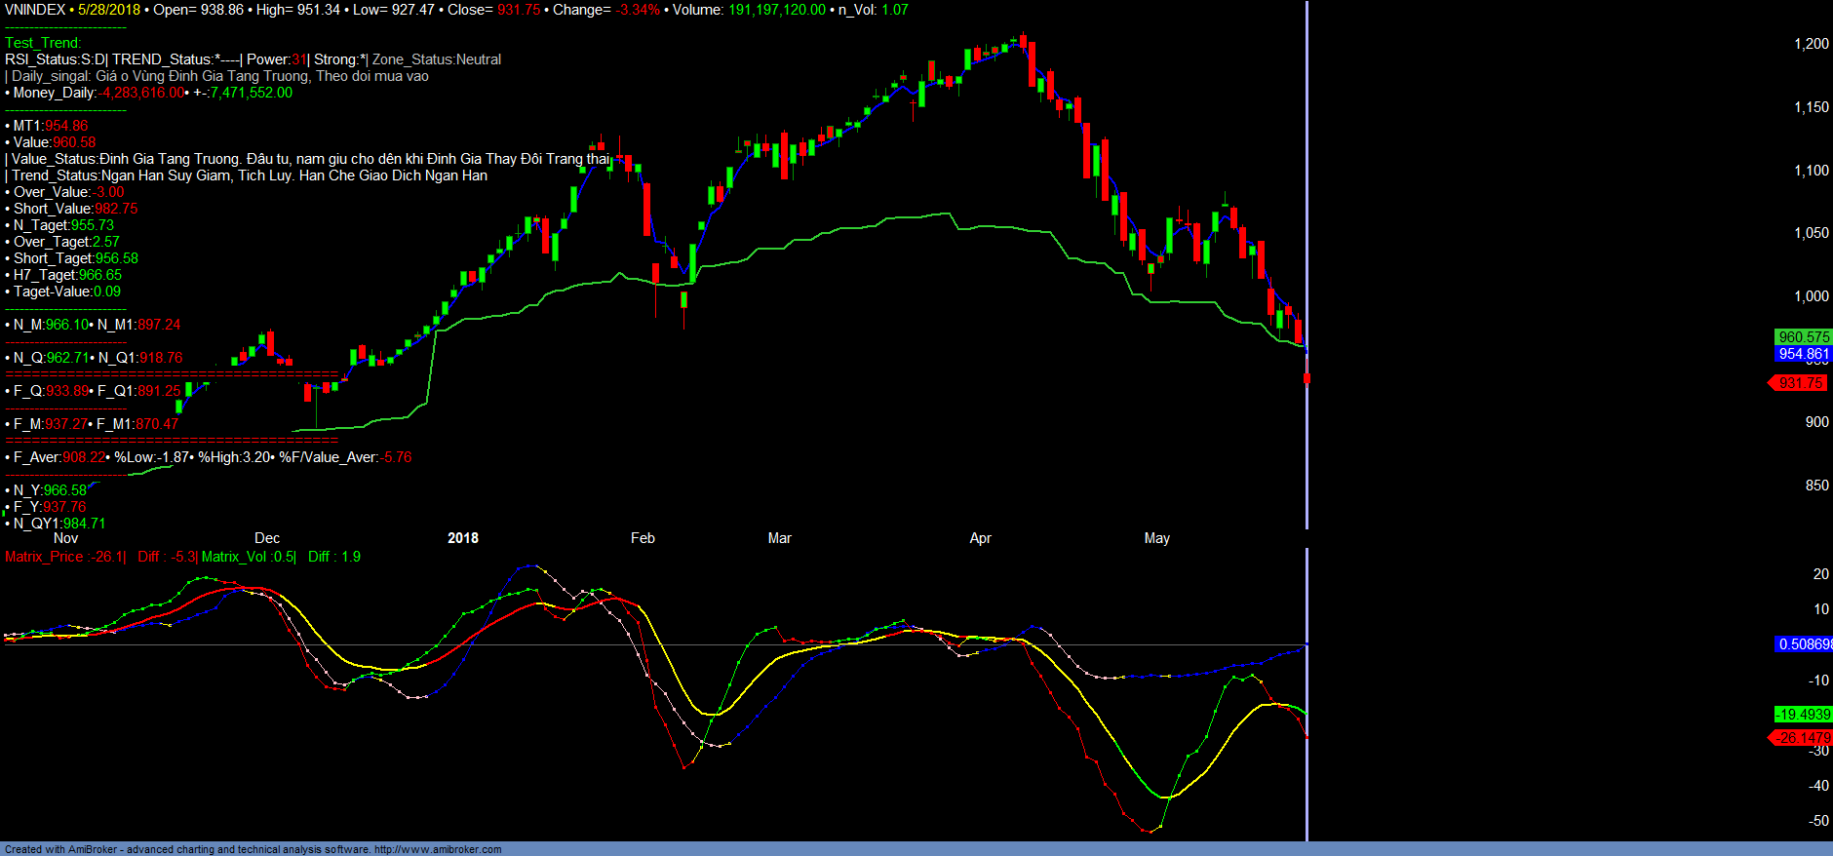The width and height of the screenshot is (1833, 856).
Task: Select the 2018 year marker on the time axis
Action: coord(462,538)
